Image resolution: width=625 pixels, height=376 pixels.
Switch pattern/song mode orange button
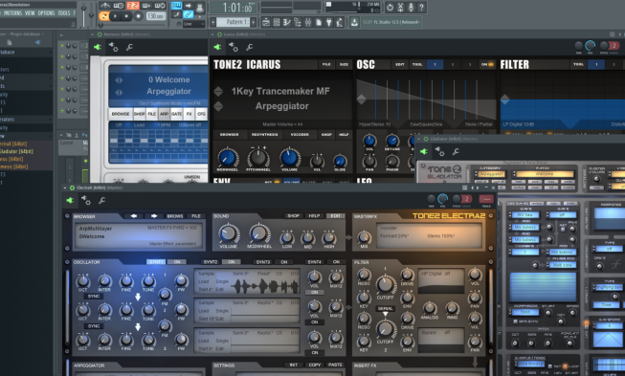104,16
